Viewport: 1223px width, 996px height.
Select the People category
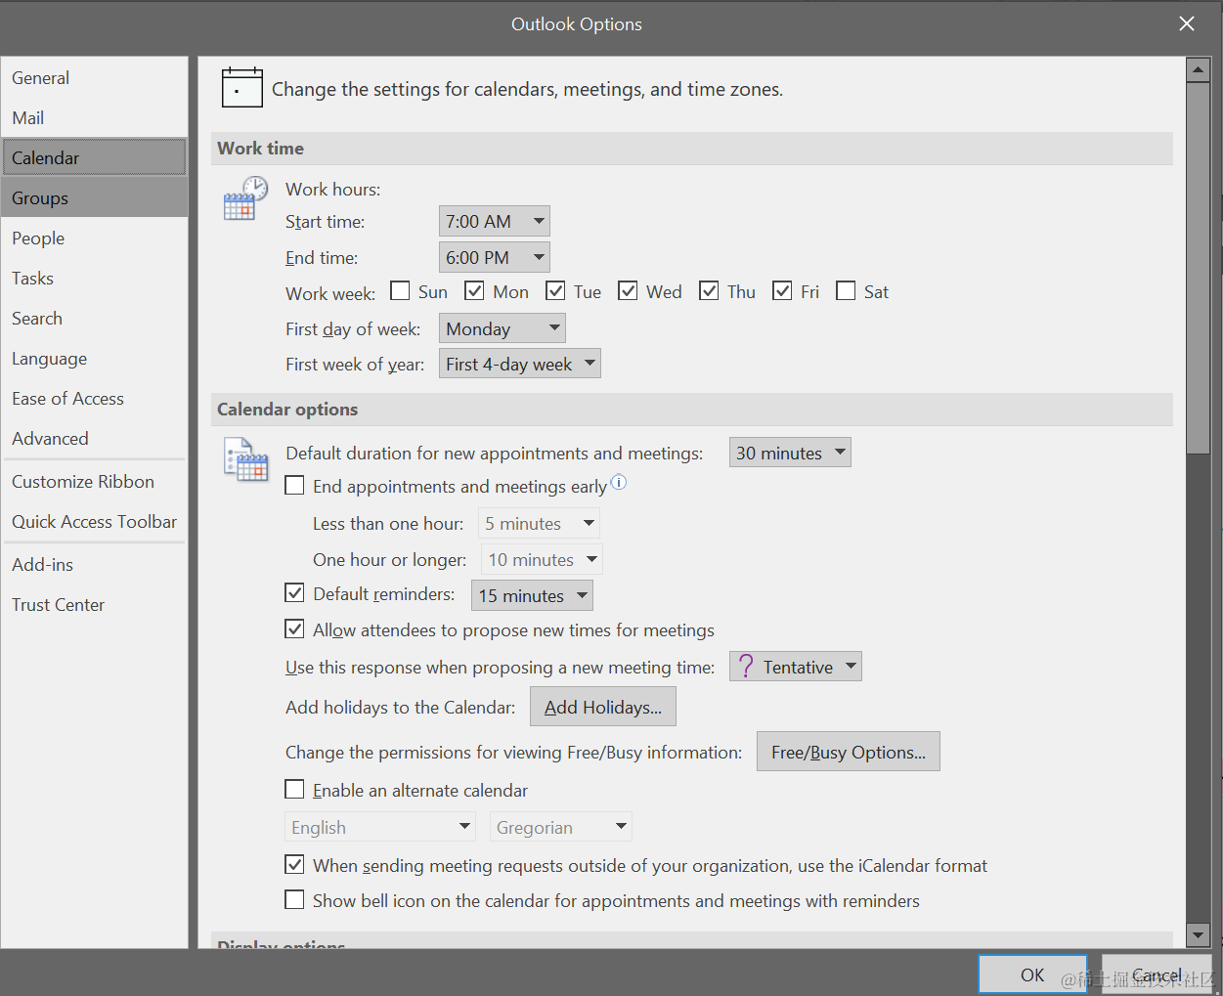tap(94, 238)
